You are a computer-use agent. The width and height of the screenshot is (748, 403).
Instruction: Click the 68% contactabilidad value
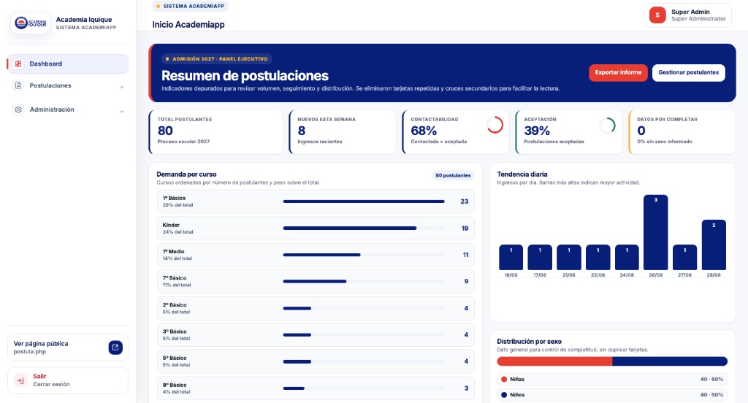pyautogui.click(x=424, y=131)
